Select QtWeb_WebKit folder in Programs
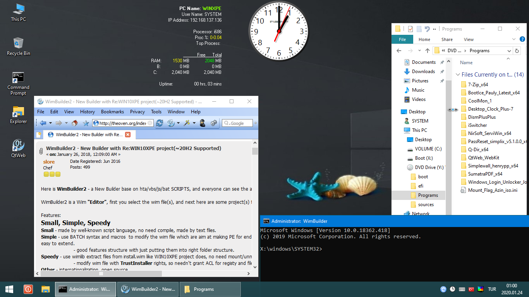Viewport: 529px width, 297px height. coord(483,157)
